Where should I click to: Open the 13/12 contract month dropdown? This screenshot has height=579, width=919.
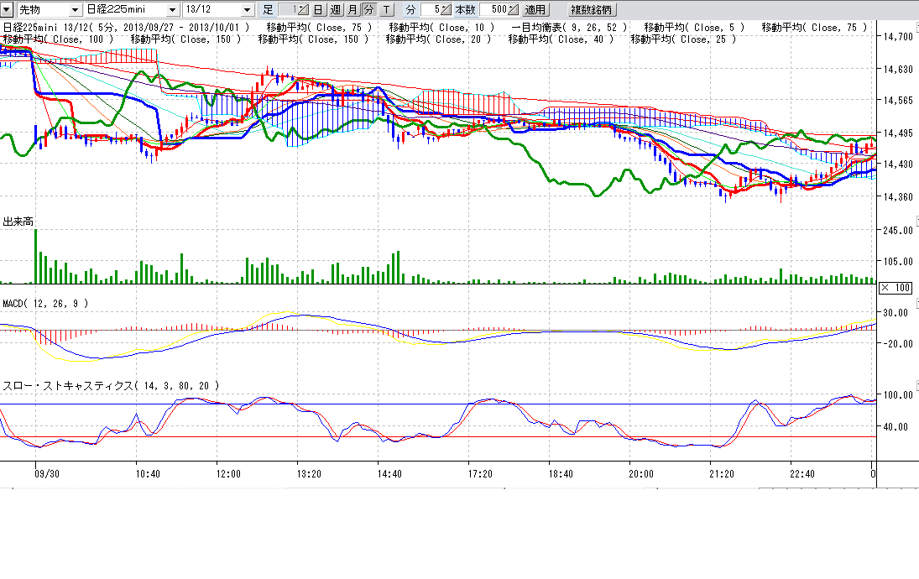[247, 10]
